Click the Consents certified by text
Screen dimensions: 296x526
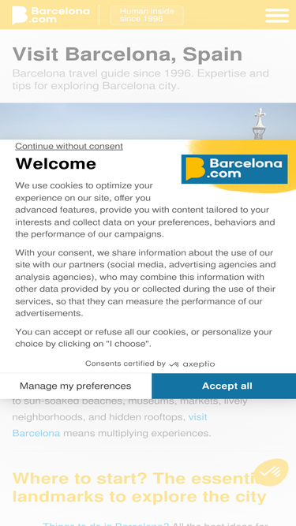coord(126,364)
